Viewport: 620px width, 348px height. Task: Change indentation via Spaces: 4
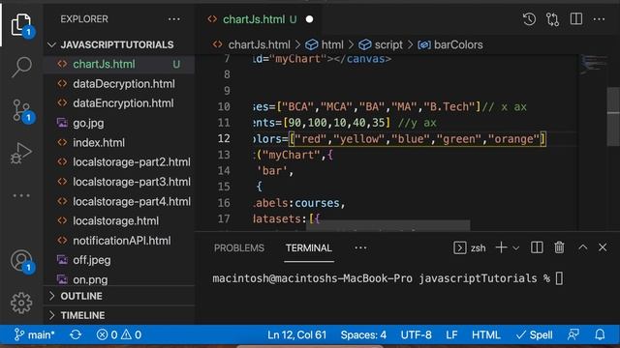coord(363,335)
